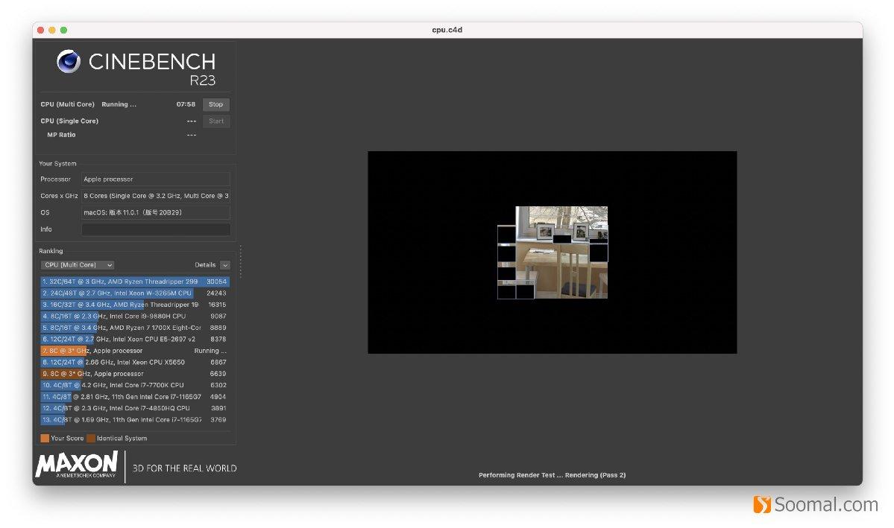Click the panel divider dotted handle
Screen dimensions: 894x528
[x=241, y=262]
